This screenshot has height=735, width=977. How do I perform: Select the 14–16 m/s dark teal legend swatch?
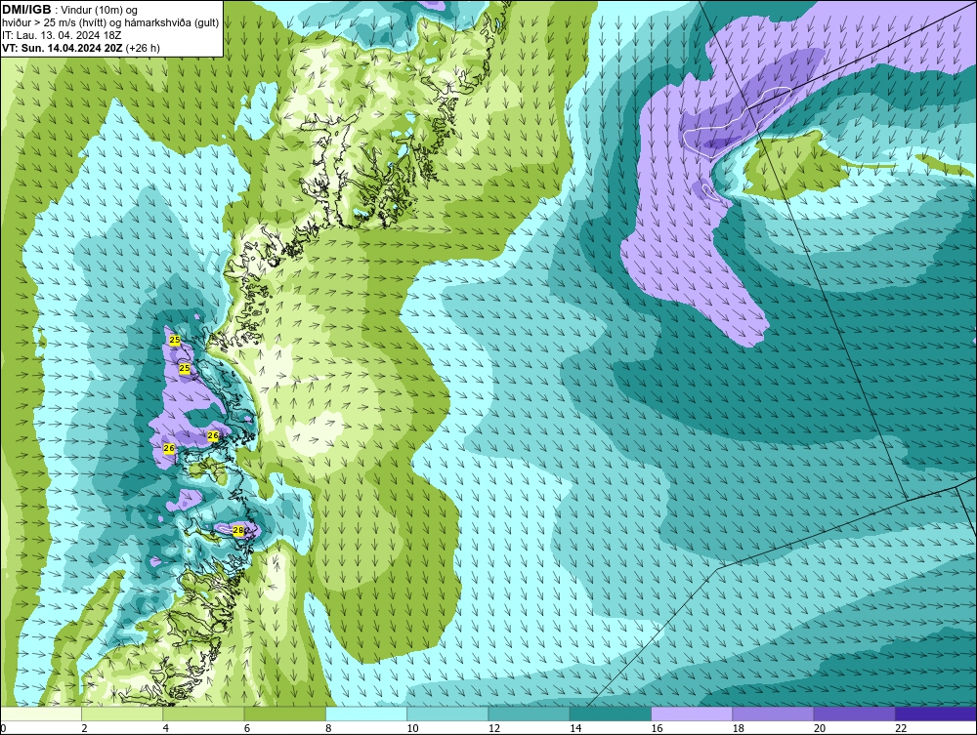pos(611,714)
